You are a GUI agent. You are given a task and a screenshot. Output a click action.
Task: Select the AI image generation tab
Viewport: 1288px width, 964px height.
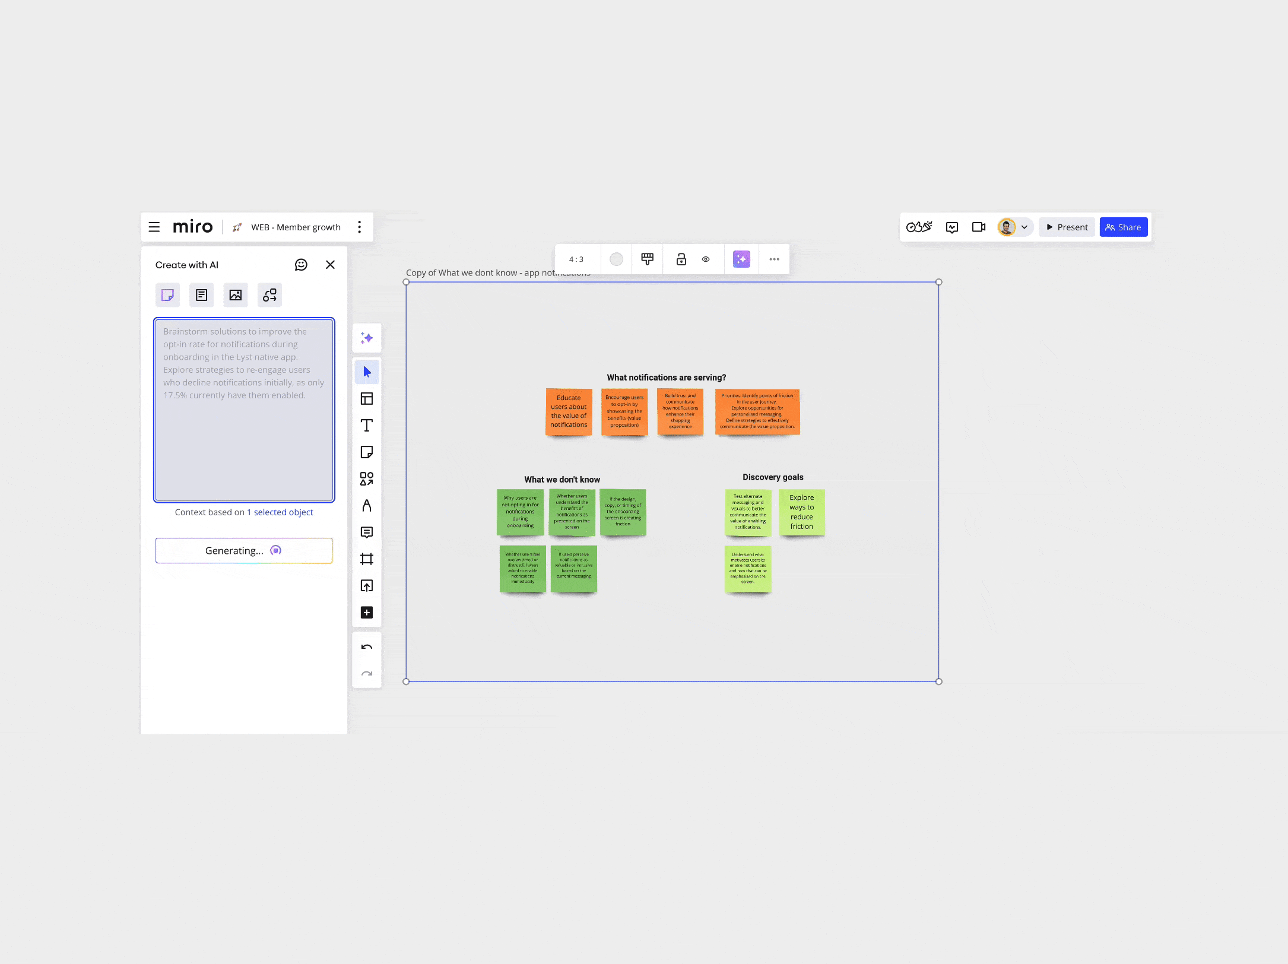(236, 295)
